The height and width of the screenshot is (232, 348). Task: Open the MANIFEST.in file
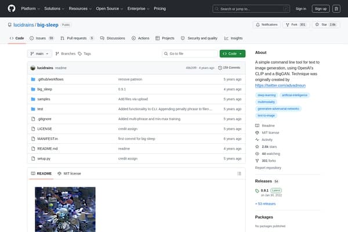[48, 139]
